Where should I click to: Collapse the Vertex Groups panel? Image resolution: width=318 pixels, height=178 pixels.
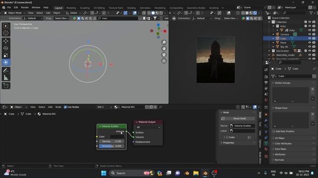282,83
